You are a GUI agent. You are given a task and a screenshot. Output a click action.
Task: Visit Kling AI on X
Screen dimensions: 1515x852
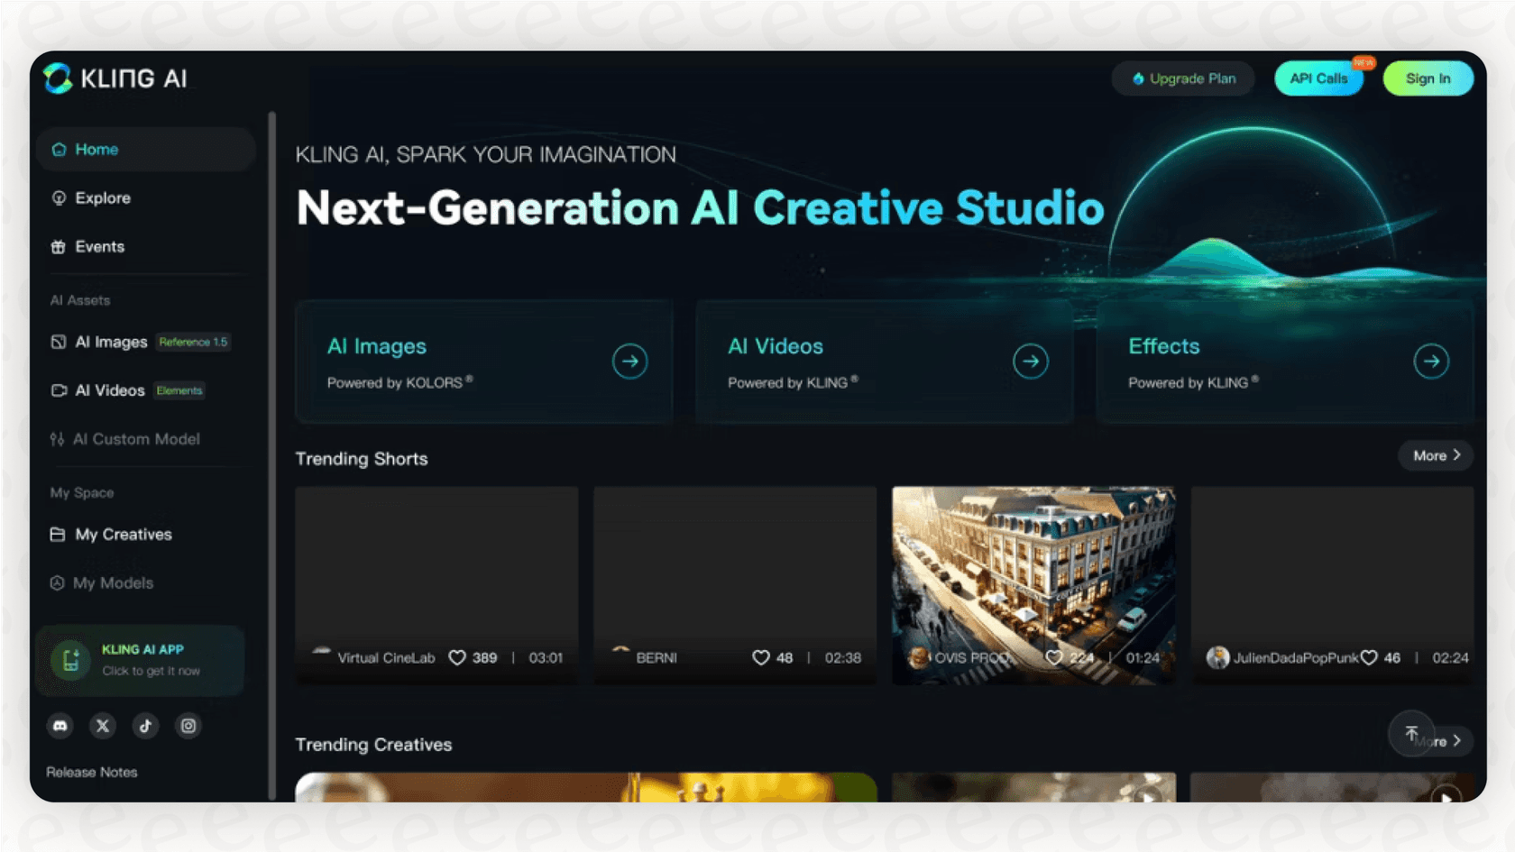102,725
